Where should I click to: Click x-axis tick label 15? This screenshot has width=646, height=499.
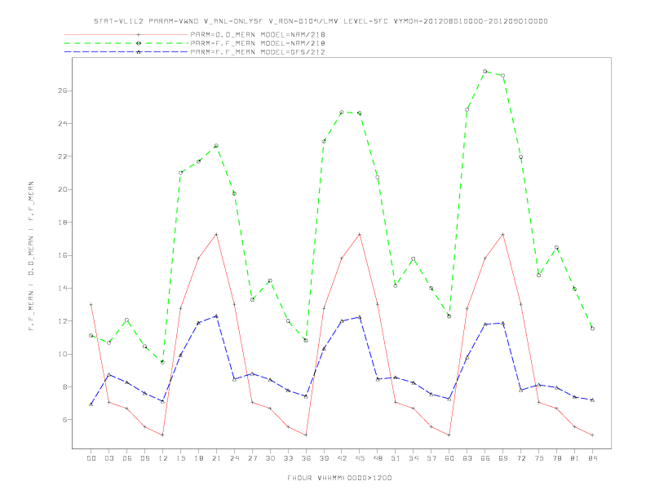pyautogui.click(x=180, y=458)
